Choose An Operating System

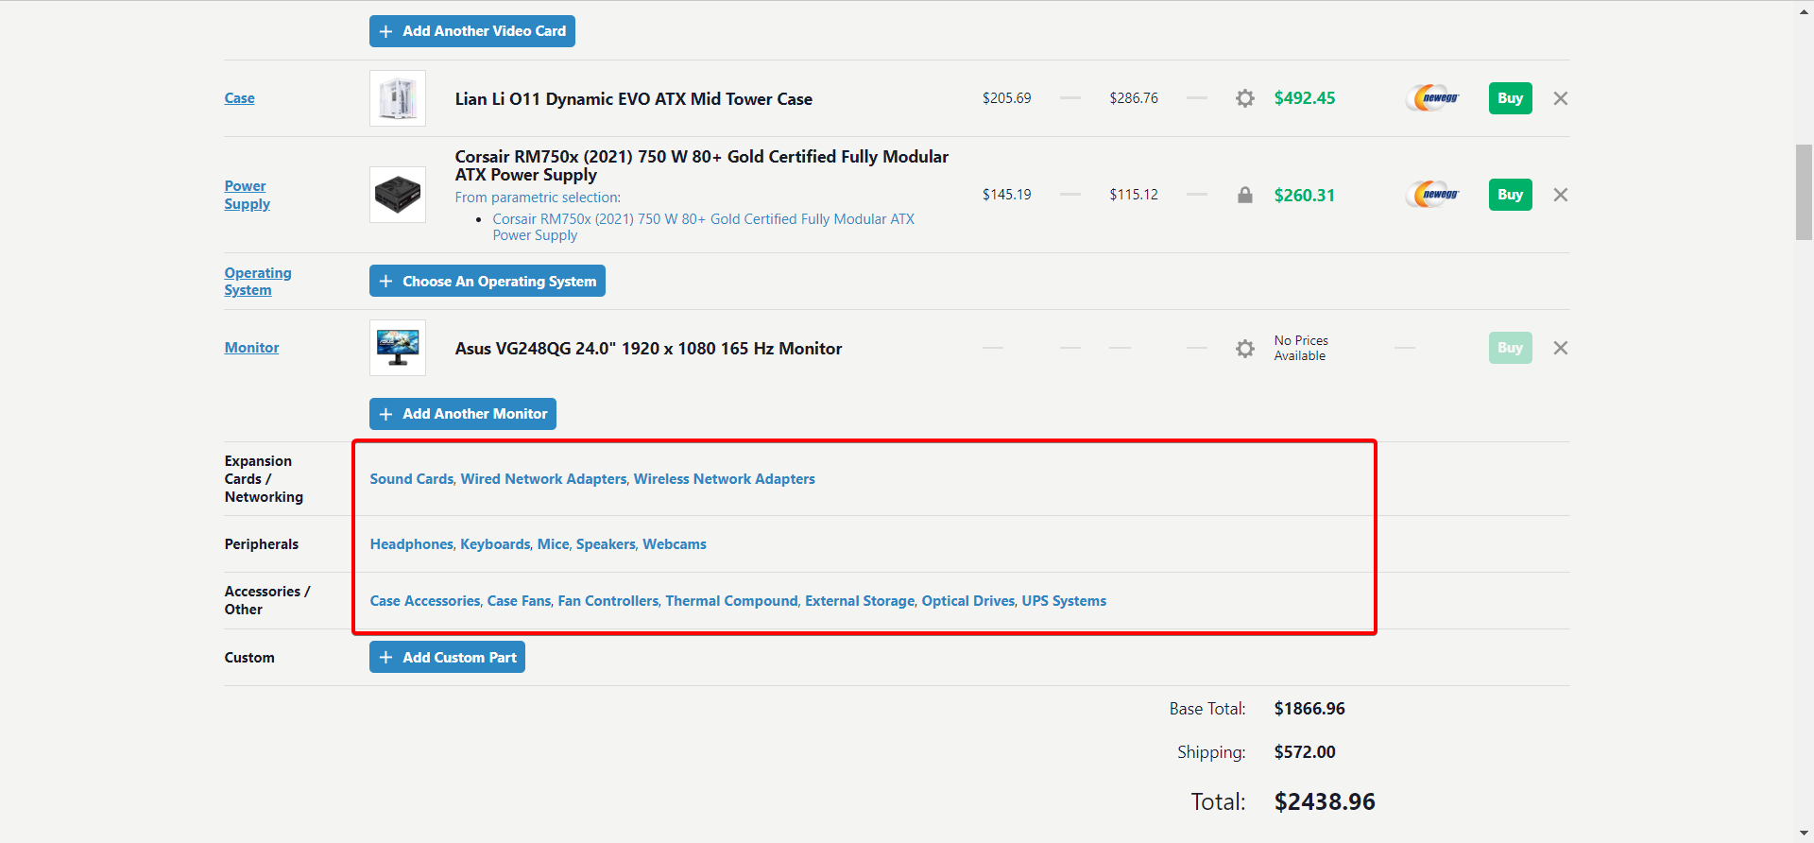coord(488,282)
